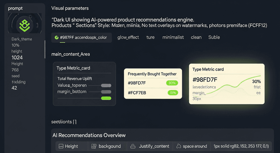Click the space around icon
Image resolution: width=280 pixels, height=153 pixels.
click(x=178, y=146)
